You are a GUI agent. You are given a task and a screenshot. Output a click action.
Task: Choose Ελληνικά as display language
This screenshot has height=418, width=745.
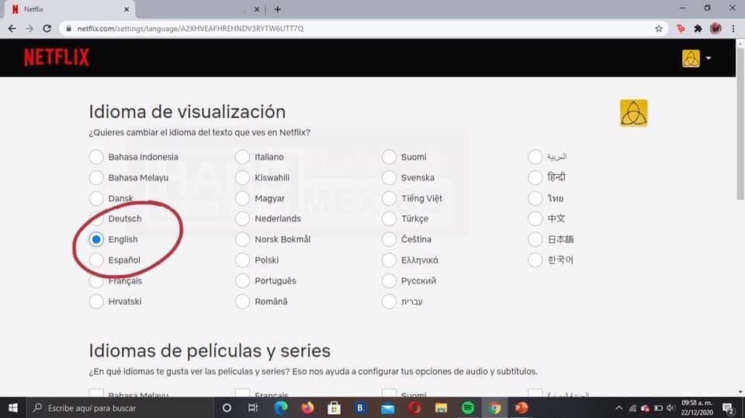(x=389, y=260)
